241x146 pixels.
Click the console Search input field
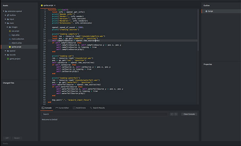pos(105,114)
